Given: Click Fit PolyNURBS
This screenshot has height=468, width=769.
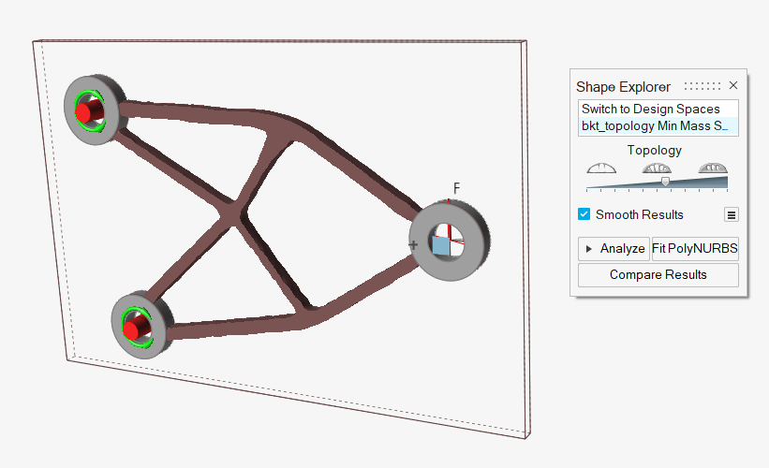Looking at the screenshot, I should tap(695, 248).
